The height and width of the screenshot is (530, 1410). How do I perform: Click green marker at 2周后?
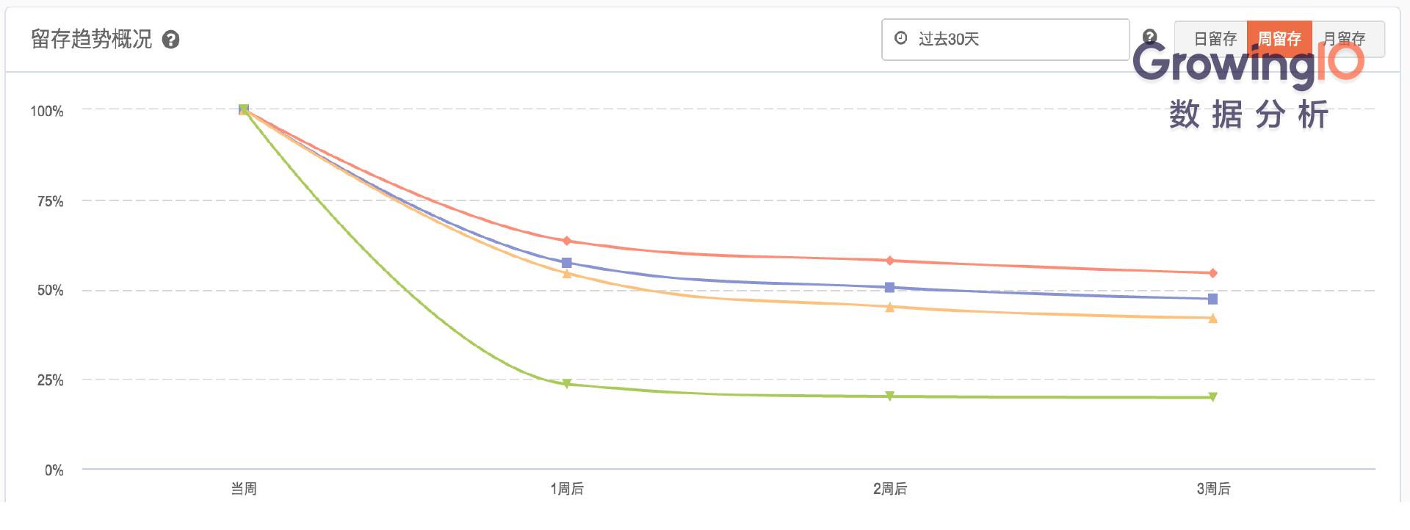(x=889, y=396)
